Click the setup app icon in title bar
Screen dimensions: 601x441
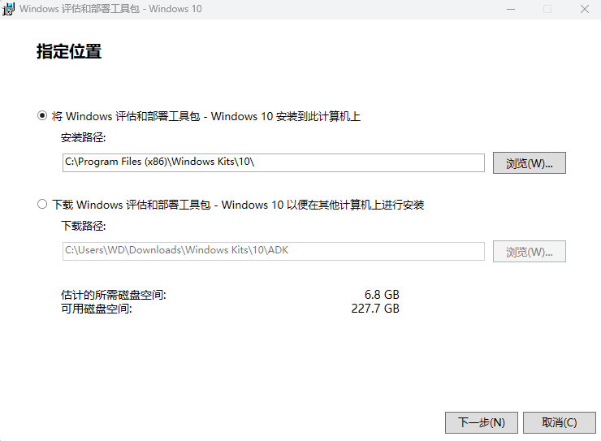tap(9, 9)
